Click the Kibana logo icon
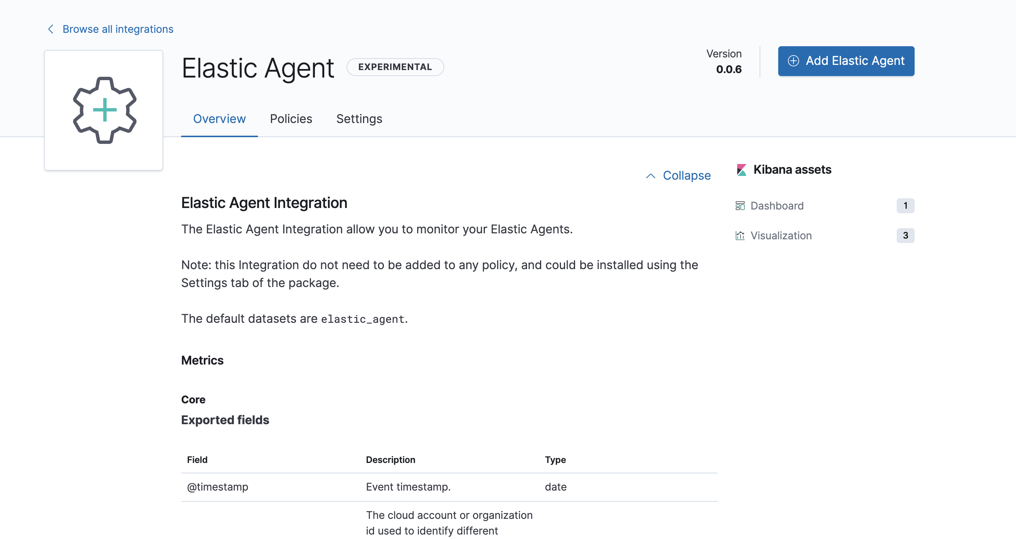Image resolution: width=1016 pixels, height=539 pixels. [741, 170]
